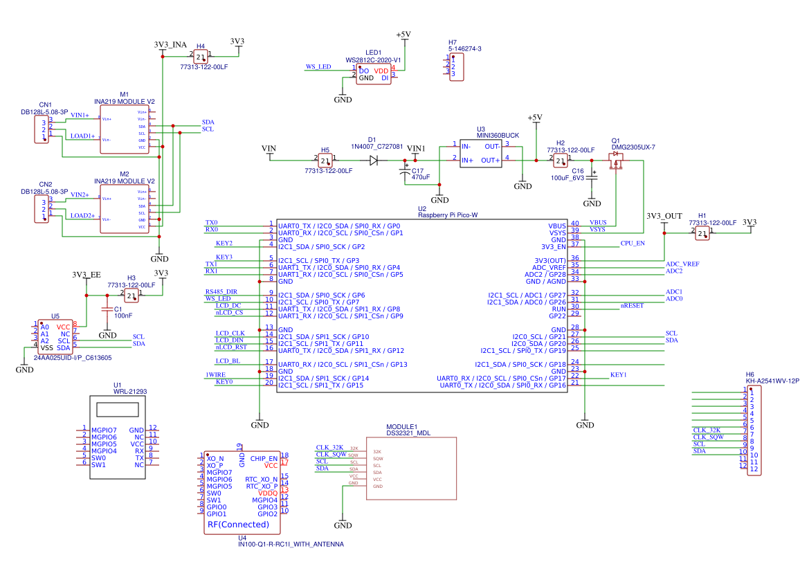Click the Q1 DMG2305UX-7 MOSFET symbol
This screenshot has width=809, height=573.
615,164
